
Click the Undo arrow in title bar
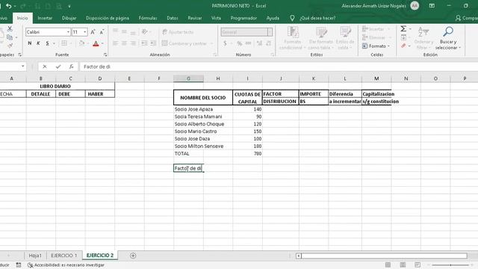click(8, 6)
